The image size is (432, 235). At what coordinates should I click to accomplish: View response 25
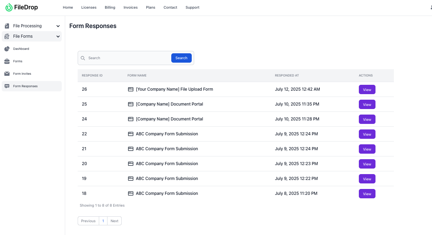367,105
